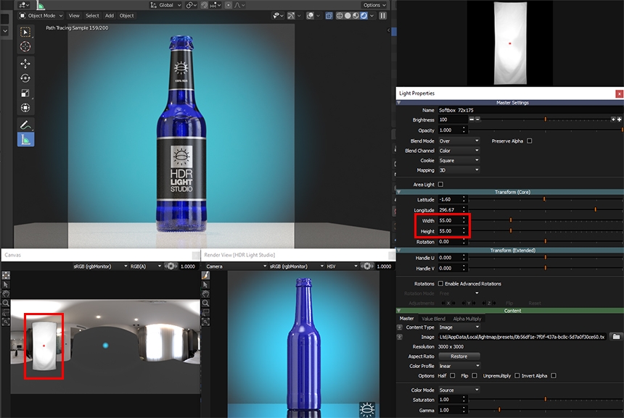Choose the Move tool in toolbar
This screenshot has height=418, width=624.
click(25, 64)
